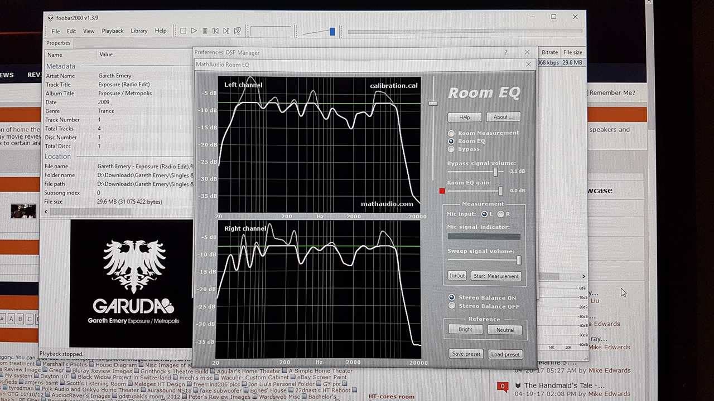
Task: Start playback with the Play button
Action: tap(194, 31)
